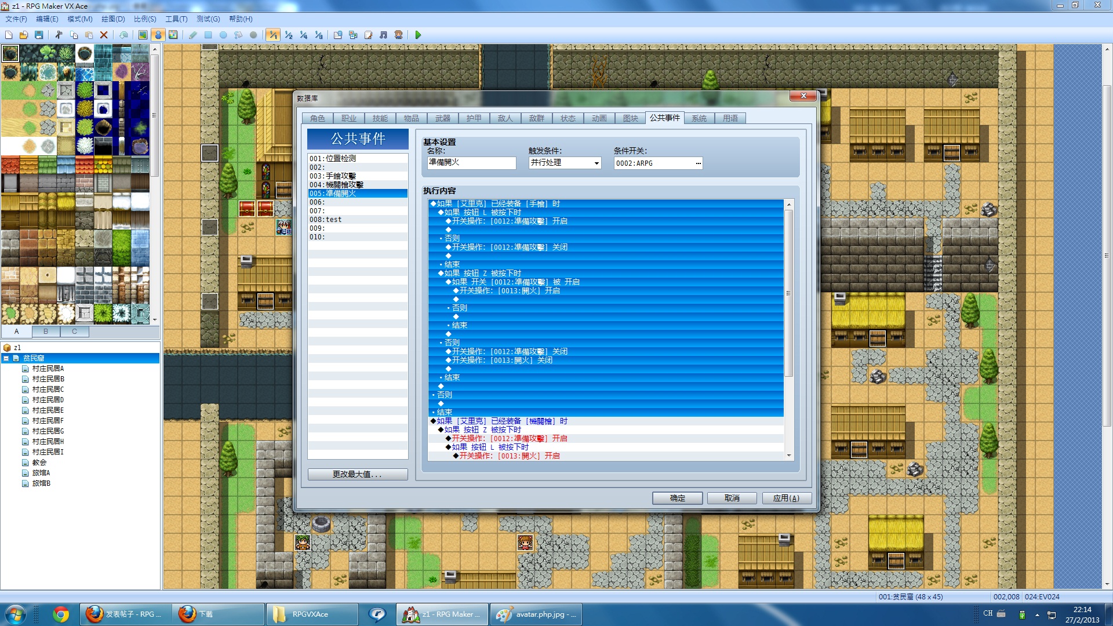This screenshot has width=1113, height=626.
Task: Open the Character Generator icon
Action: [398, 35]
